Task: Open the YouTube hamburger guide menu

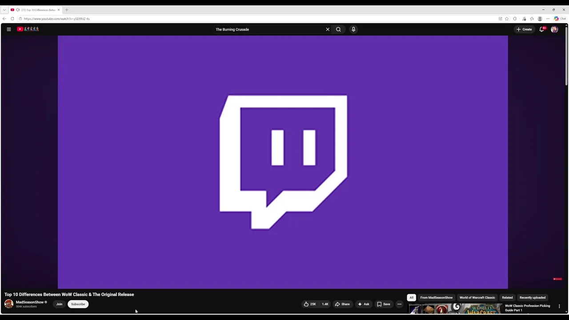Action: coord(8,29)
